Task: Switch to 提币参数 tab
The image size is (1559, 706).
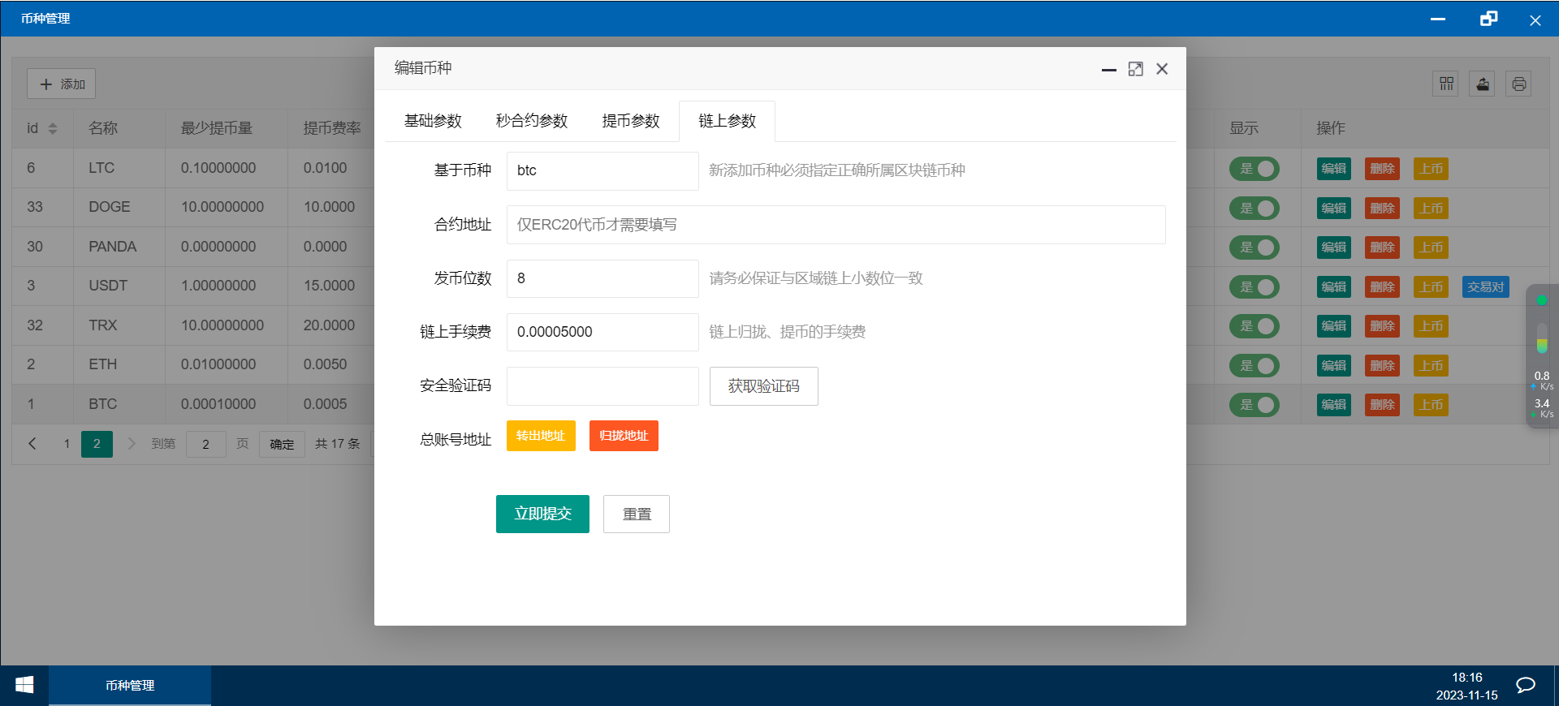Action: [x=631, y=121]
